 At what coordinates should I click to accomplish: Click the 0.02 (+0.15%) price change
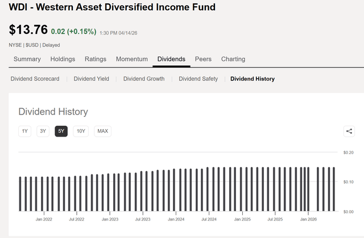point(73,32)
